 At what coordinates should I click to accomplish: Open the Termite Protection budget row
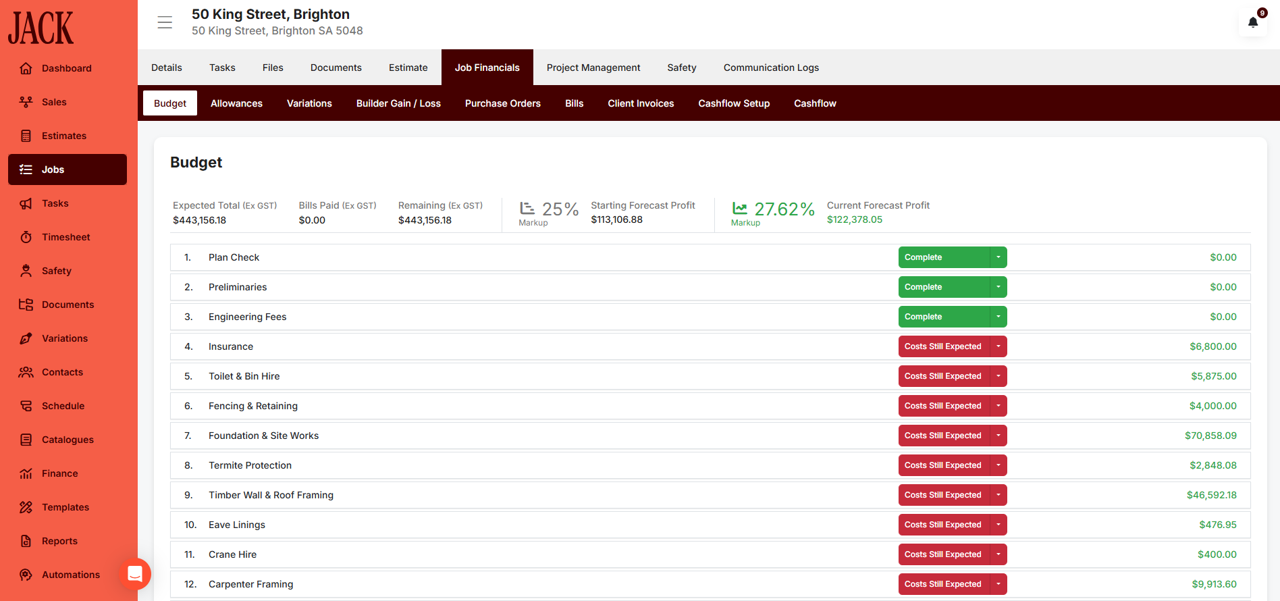coord(710,465)
